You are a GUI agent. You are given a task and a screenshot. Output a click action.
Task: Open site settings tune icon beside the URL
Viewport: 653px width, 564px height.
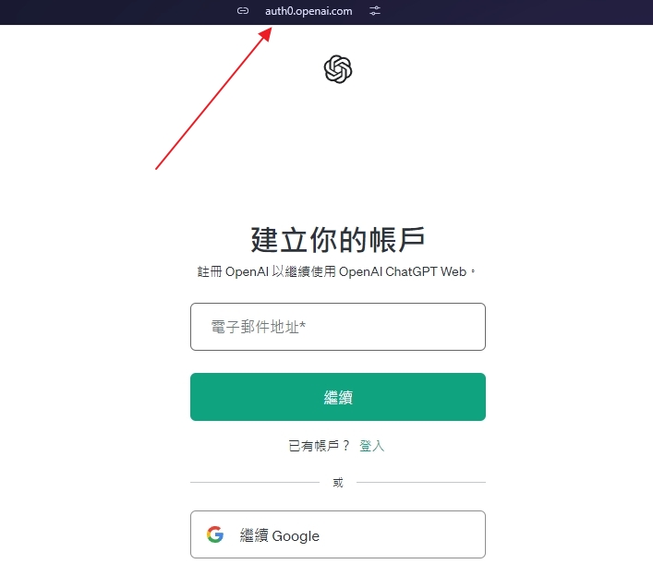pos(375,11)
